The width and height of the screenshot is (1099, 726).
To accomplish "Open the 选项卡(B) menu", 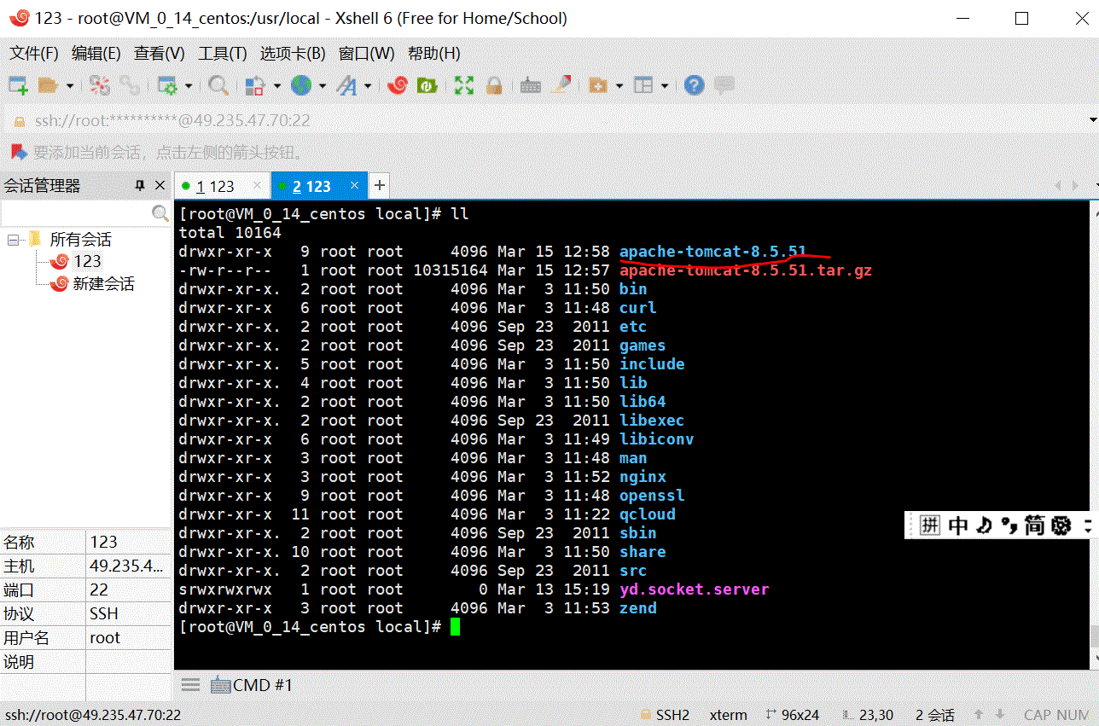I will tap(293, 54).
